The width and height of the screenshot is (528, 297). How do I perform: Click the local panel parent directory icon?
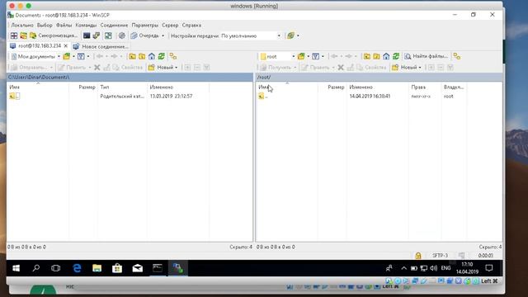pos(132,56)
